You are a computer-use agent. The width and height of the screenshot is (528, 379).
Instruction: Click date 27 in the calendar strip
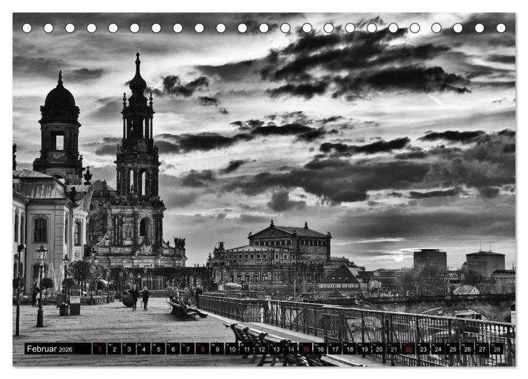[482, 349]
